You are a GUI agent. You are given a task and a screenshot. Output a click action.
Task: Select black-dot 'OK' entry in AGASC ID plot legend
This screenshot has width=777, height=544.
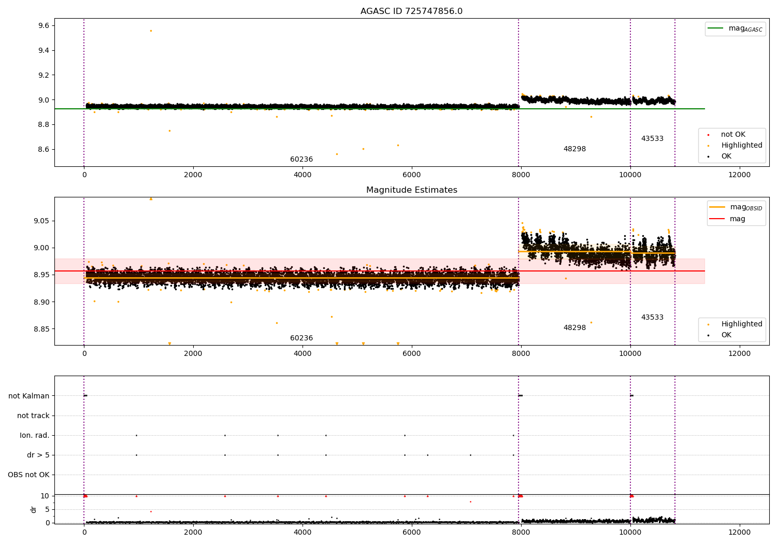click(x=726, y=156)
